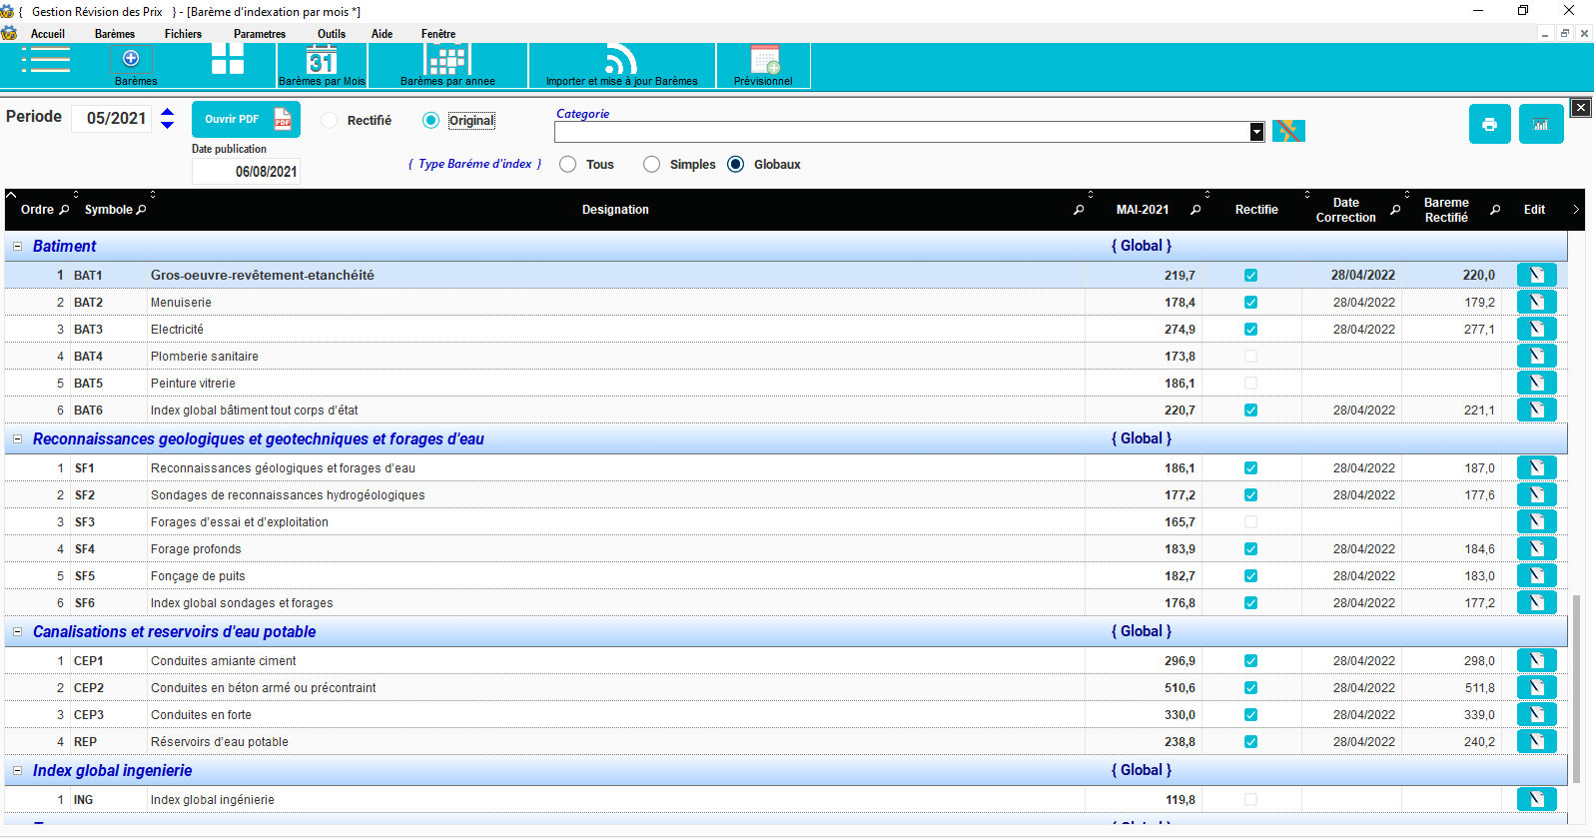Open the Outils menu
Viewport: 1594px width, 838px height.
331,34
